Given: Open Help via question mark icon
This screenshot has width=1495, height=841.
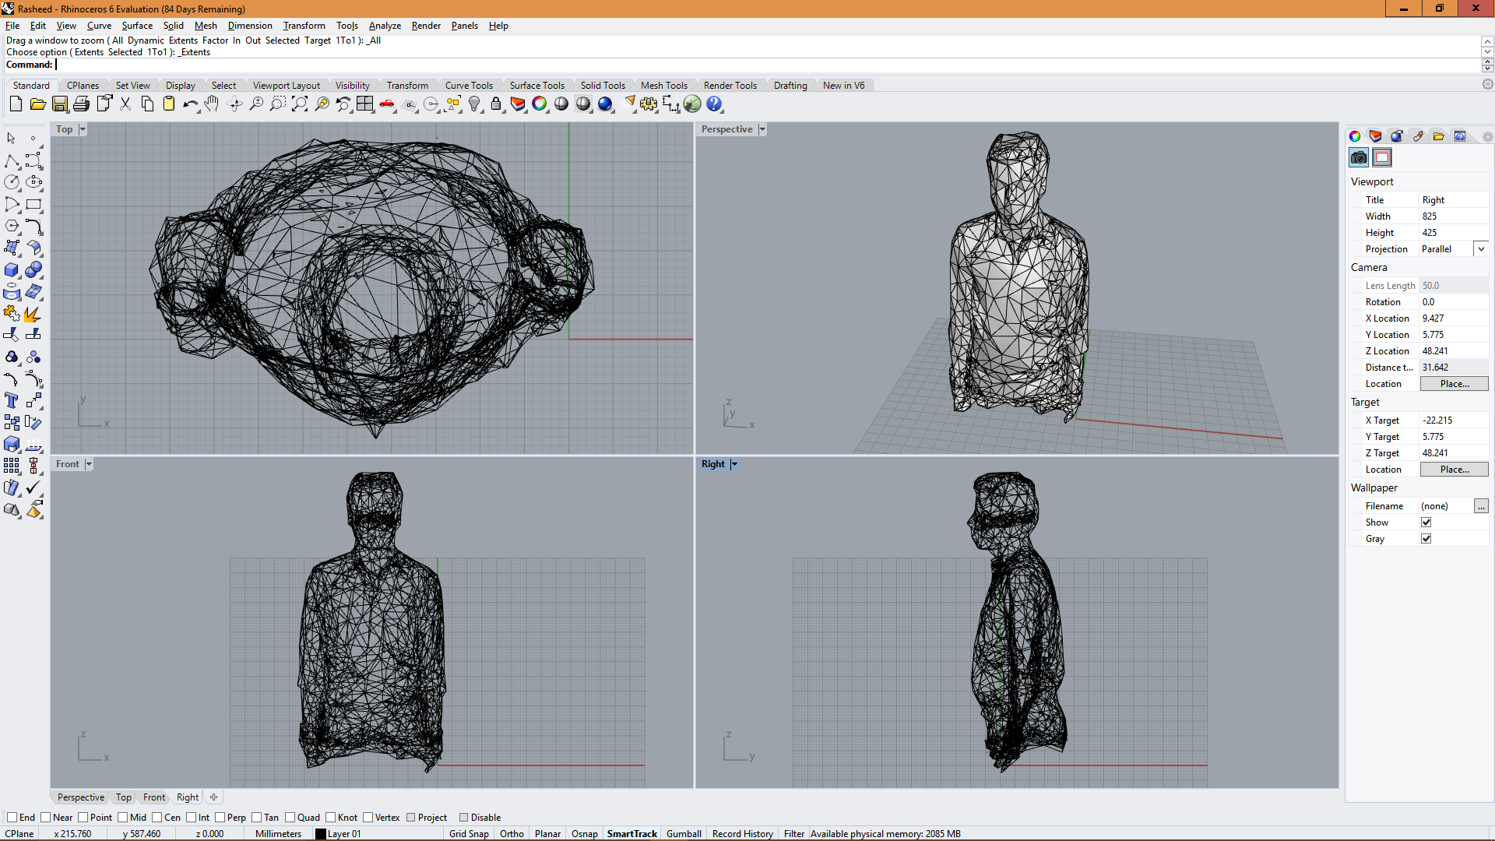Looking at the screenshot, I should (714, 104).
